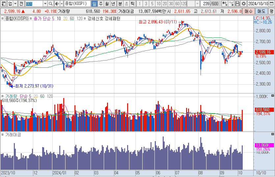275x177 pixels.
Task: Choose interval 3
Action: coord(146,4)
